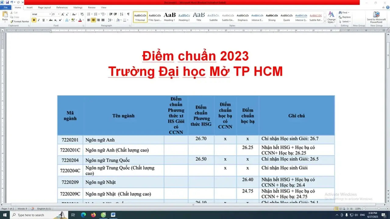Viewport: 390px width, 219px height.
Task: Switch to the Mailings ribbon tab
Action: [77, 7]
